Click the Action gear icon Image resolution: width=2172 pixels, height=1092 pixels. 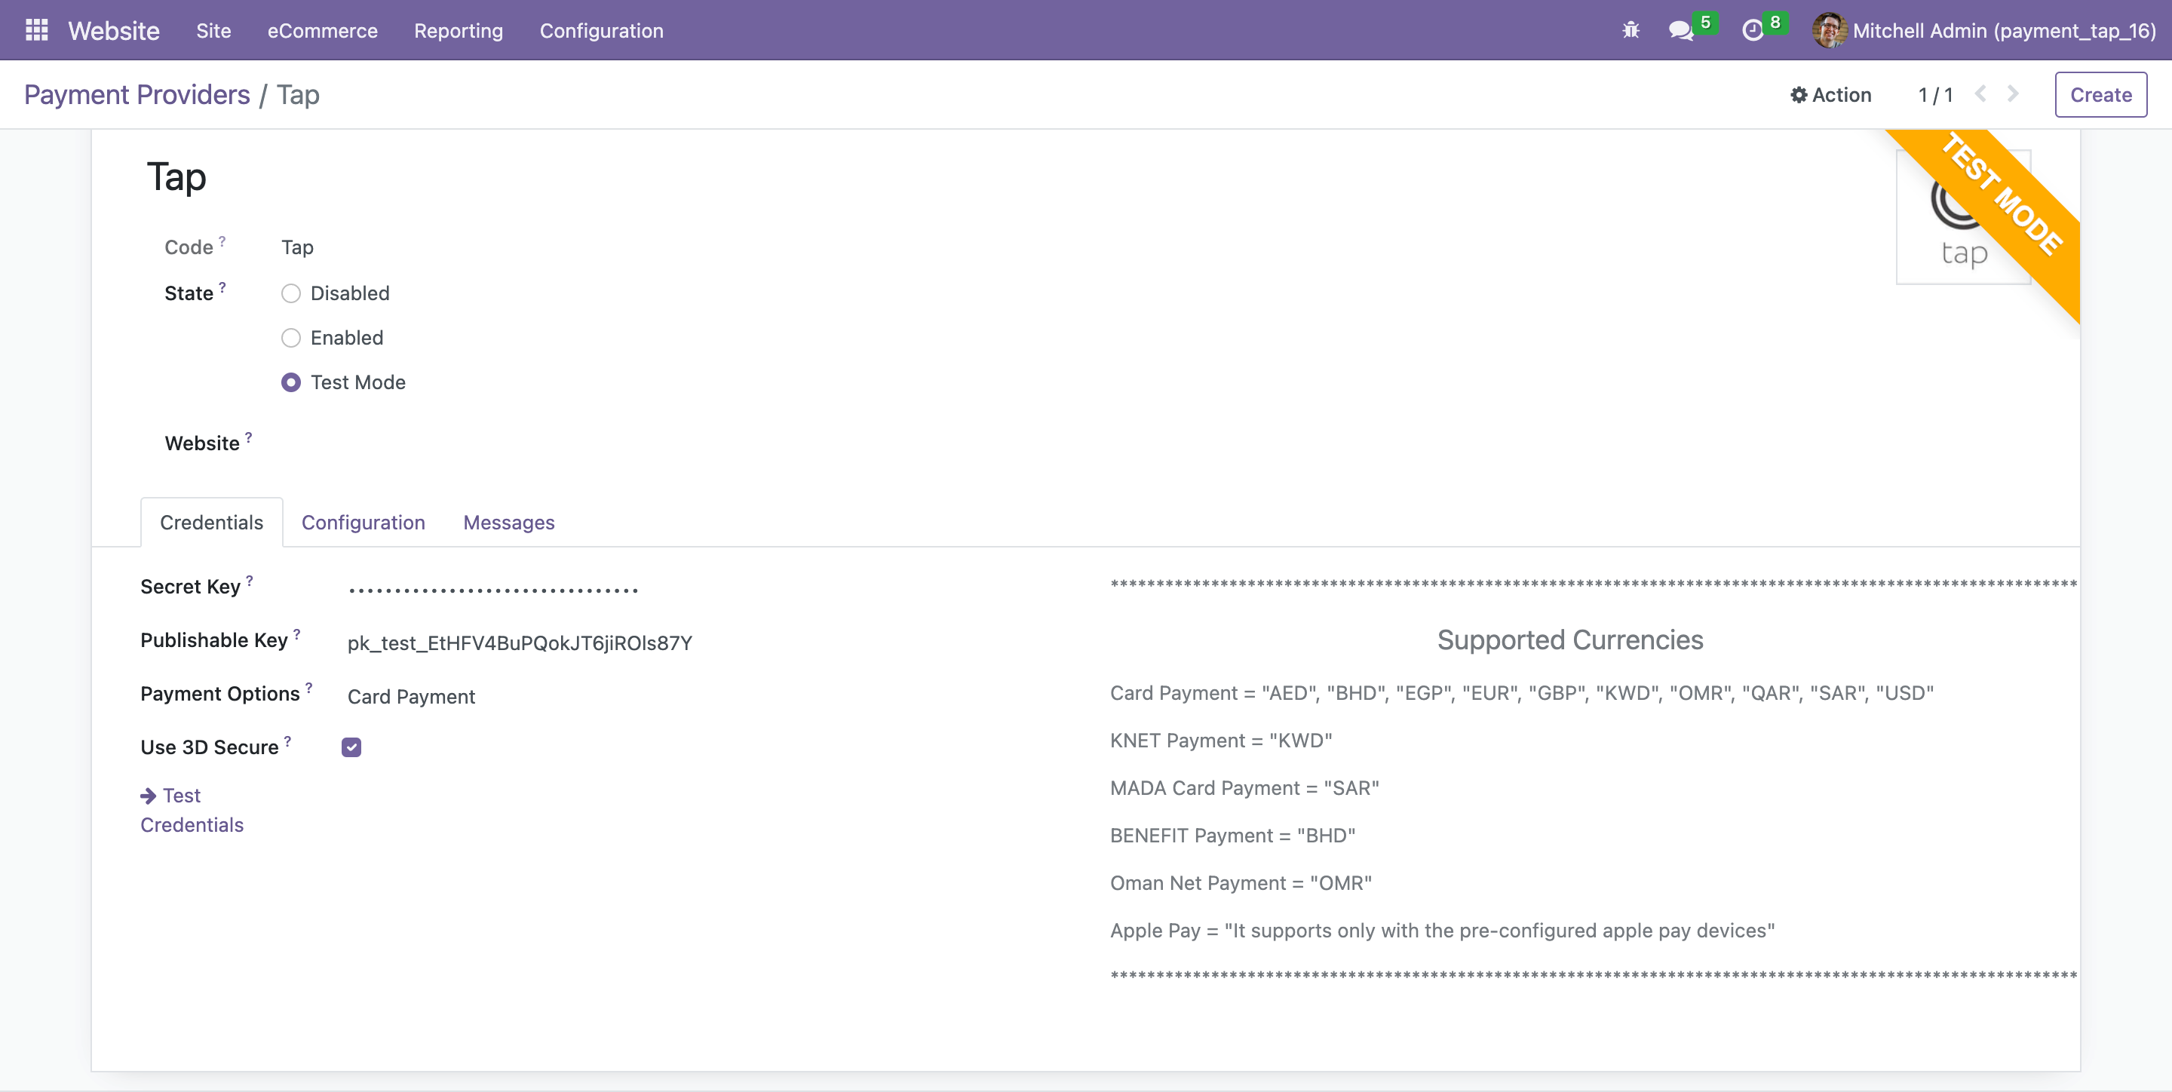click(1799, 95)
